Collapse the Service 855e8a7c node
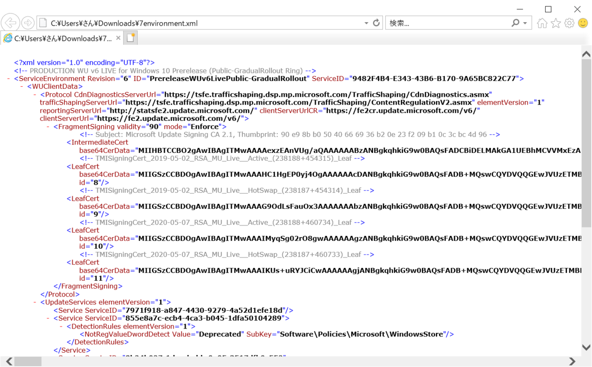The width and height of the screenshot is (592, 367). (x=48, y=318)
